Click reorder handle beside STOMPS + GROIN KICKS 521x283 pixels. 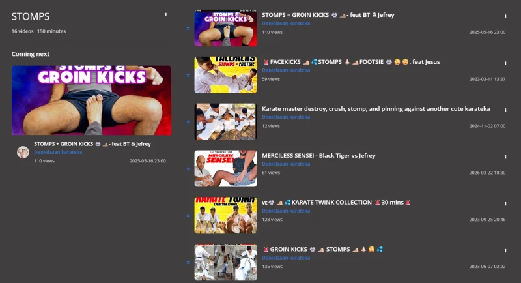pyautogui.click(x=188, y=28)
